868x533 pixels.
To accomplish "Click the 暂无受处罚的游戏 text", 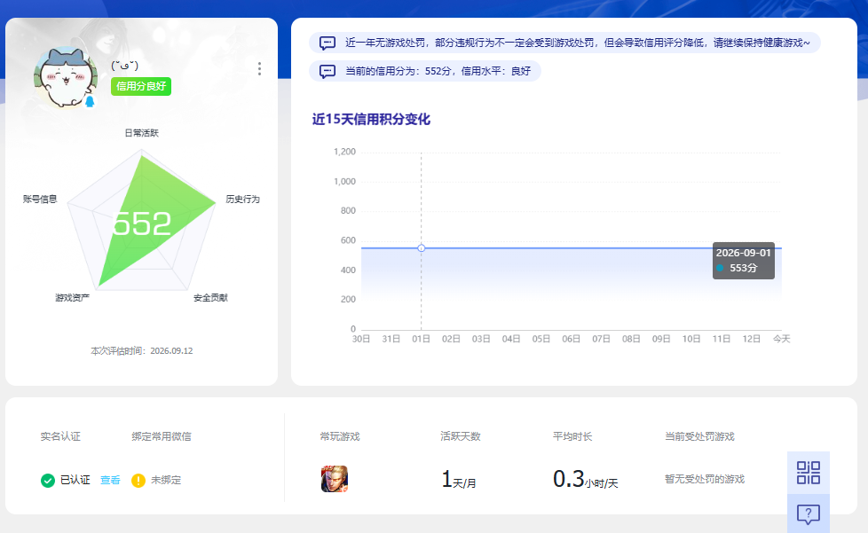I will (x=705, y=479).
